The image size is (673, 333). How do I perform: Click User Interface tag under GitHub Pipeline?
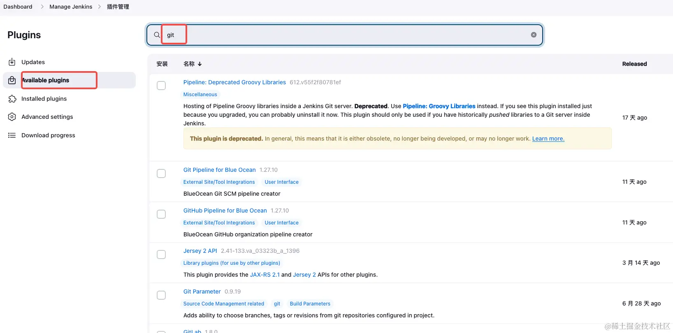pos(282,223)
